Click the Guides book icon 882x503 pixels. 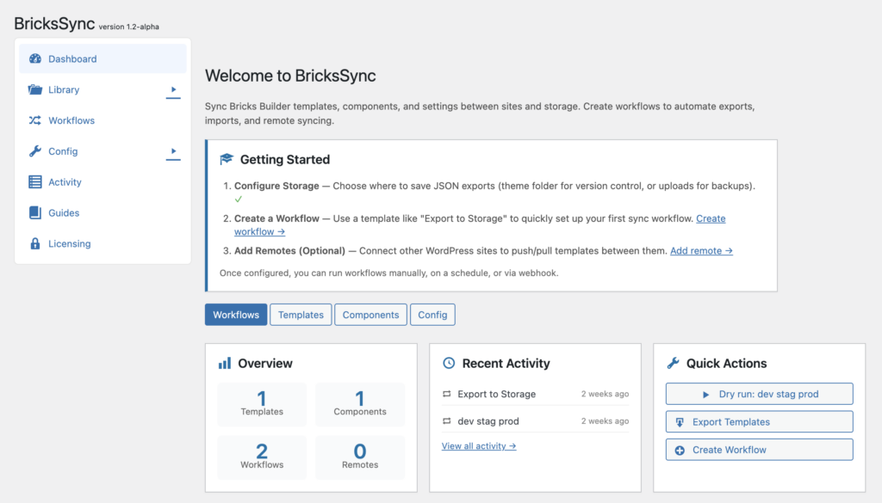35,213
